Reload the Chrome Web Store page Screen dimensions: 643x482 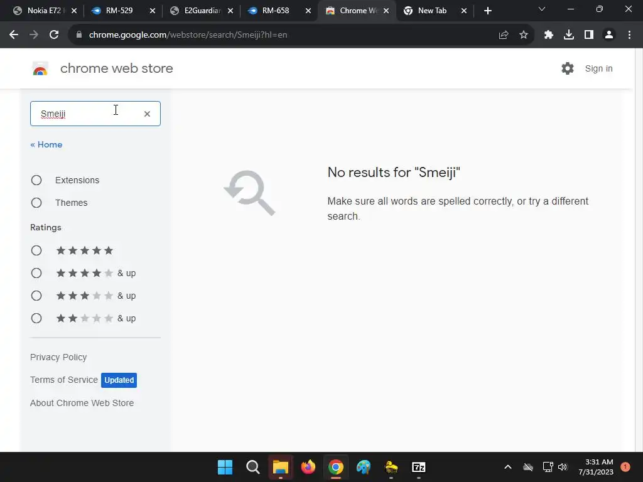point(54,35)
